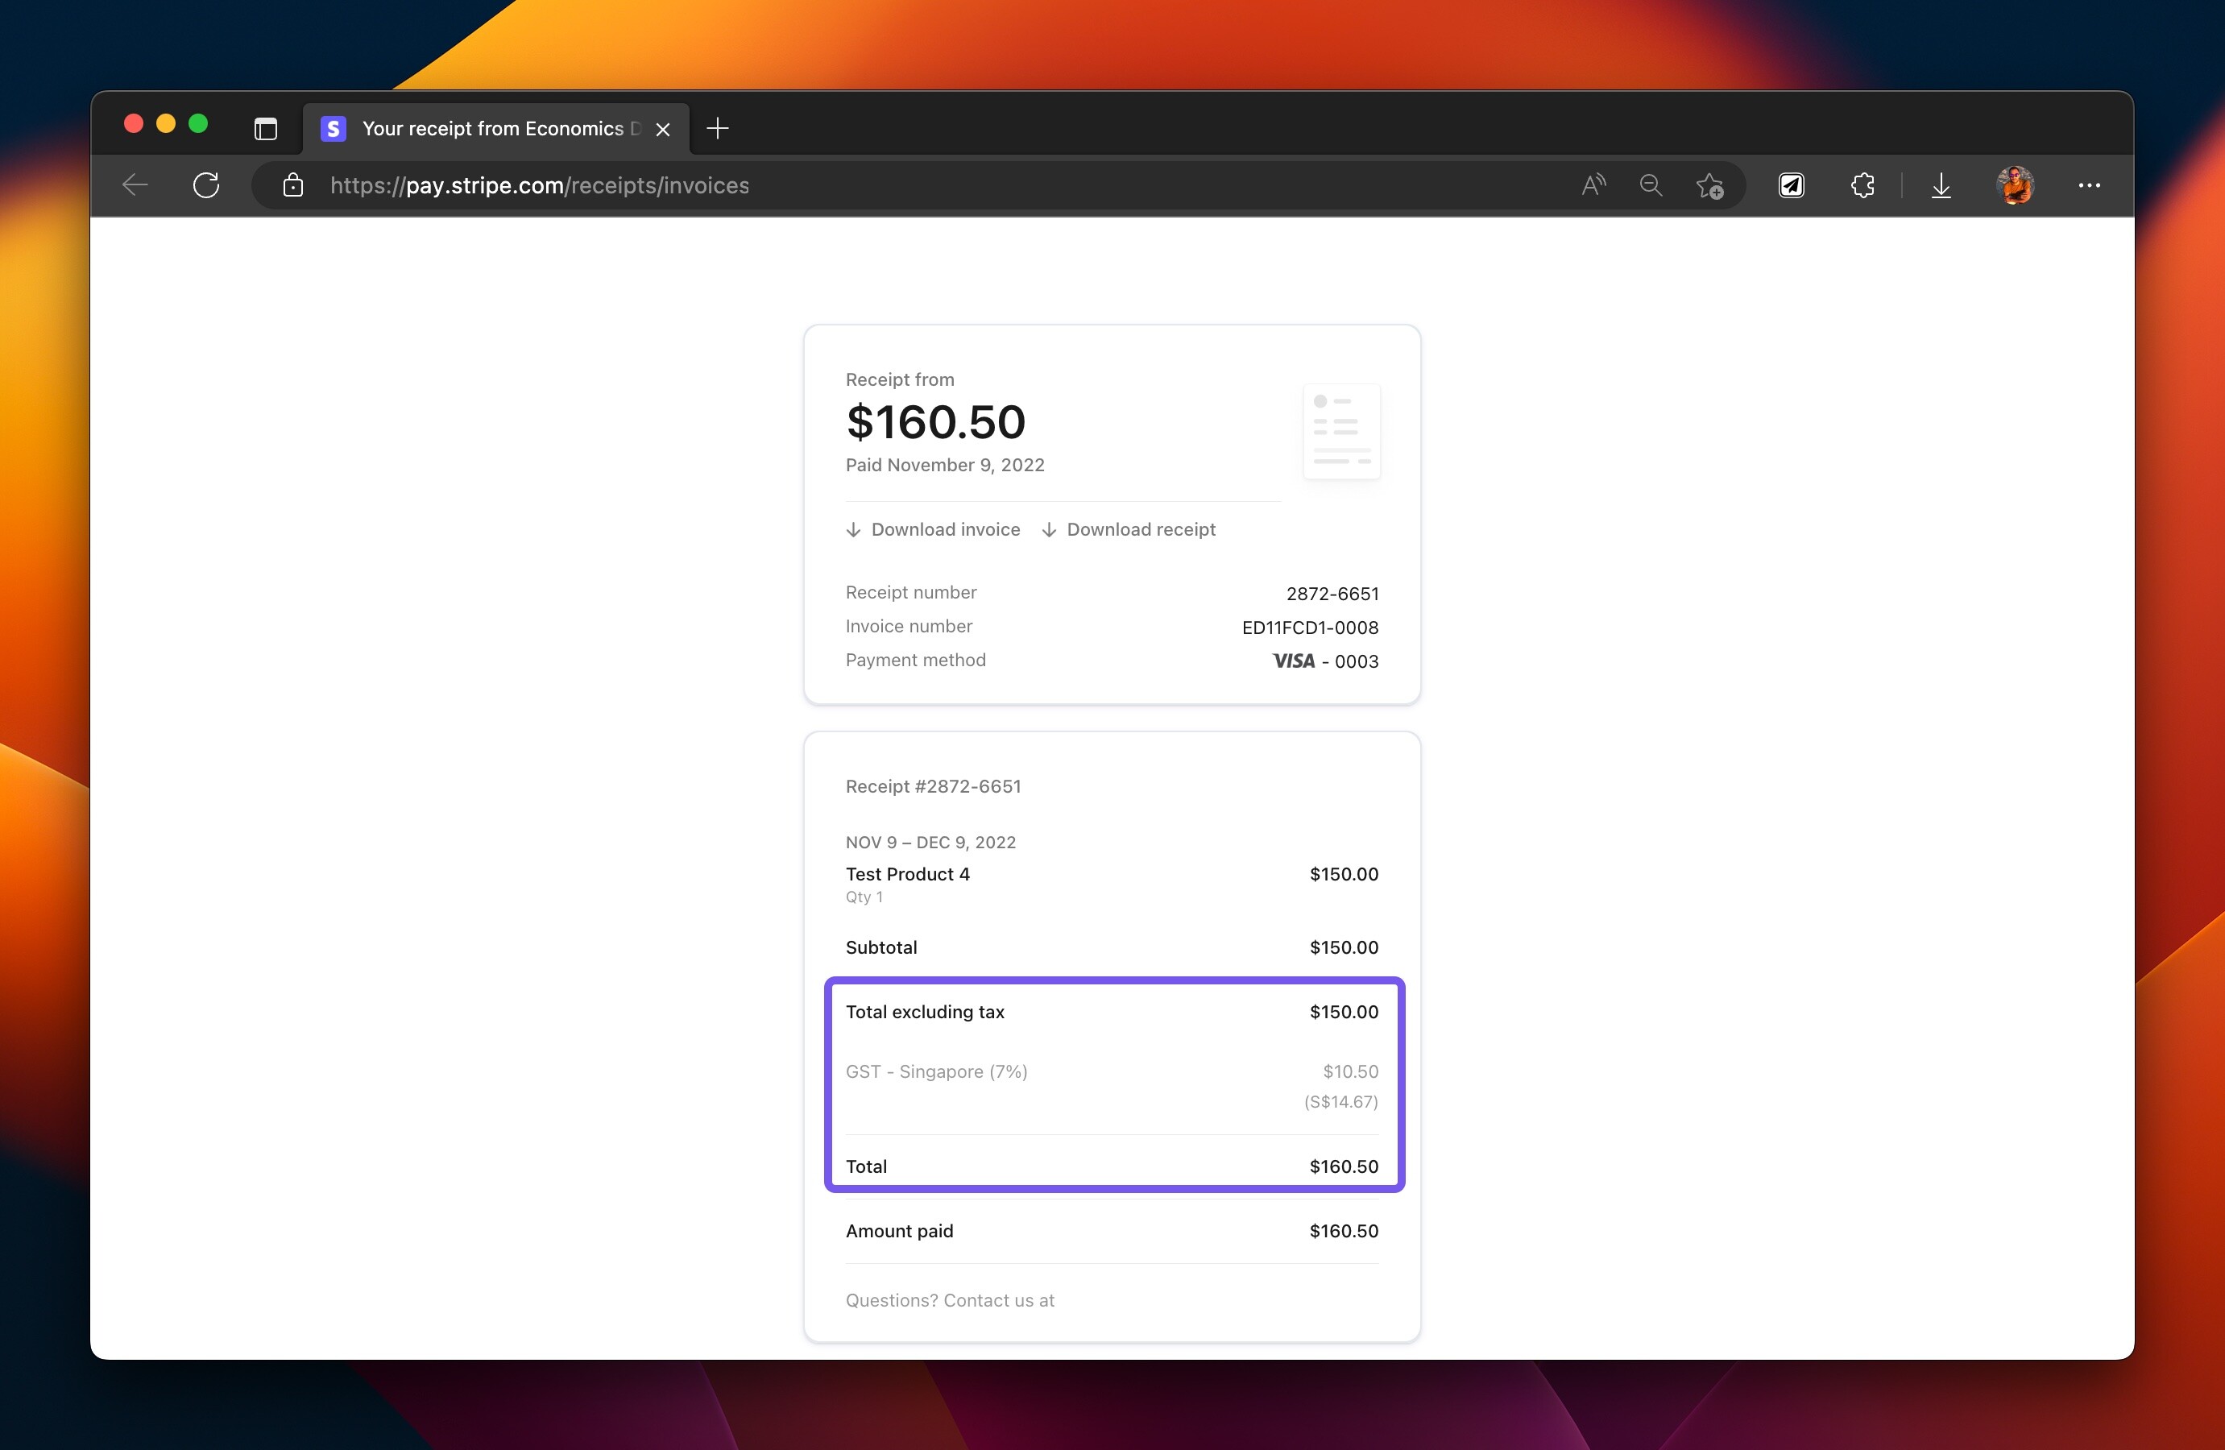Viewport: 2225px width, 1450px height.
Task: Click the (S$14.67) converted tax amount
Action: tap(1340, 1101)
